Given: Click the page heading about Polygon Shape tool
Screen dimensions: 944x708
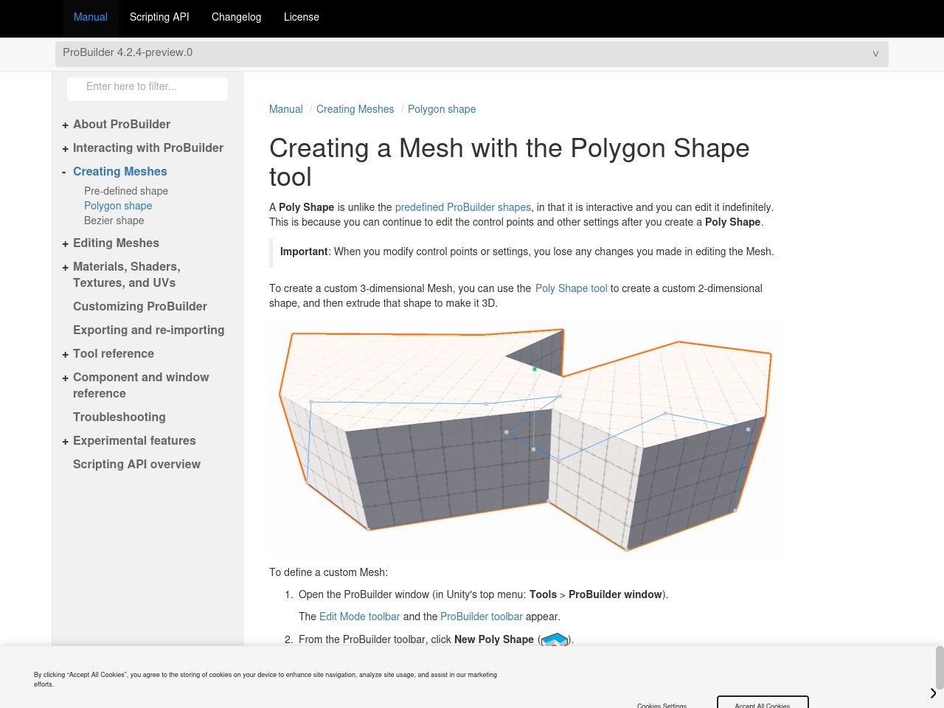Looking at the screenshot, I should pos(510,162).
